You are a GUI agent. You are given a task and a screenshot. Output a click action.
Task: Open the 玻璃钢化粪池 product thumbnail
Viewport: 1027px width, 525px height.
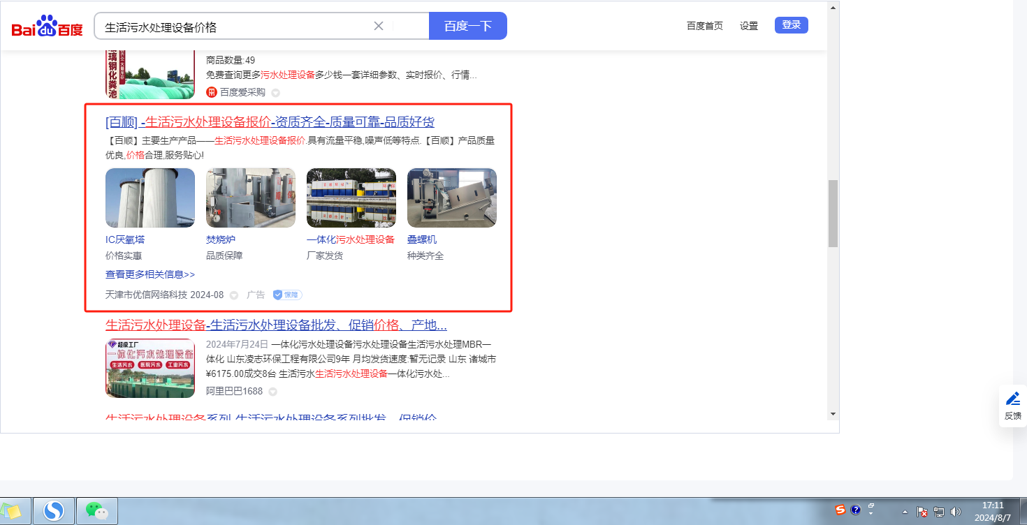[x=150, y=75]
